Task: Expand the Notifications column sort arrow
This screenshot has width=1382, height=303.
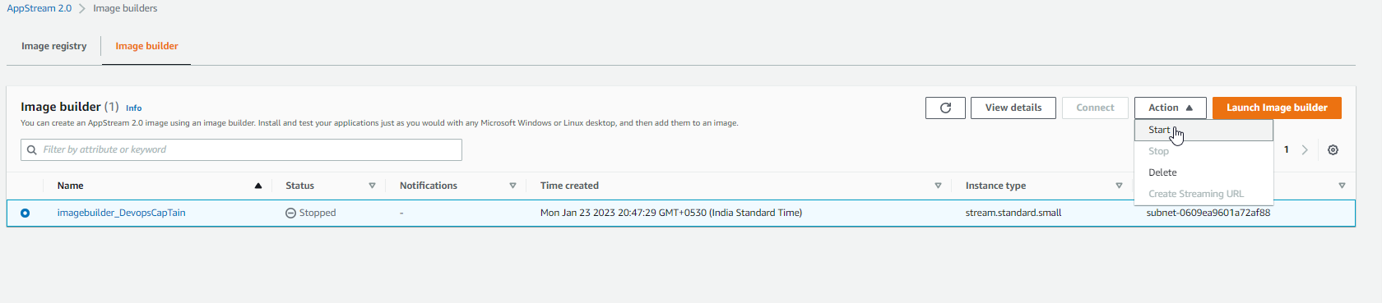Action: coord(512,186)
